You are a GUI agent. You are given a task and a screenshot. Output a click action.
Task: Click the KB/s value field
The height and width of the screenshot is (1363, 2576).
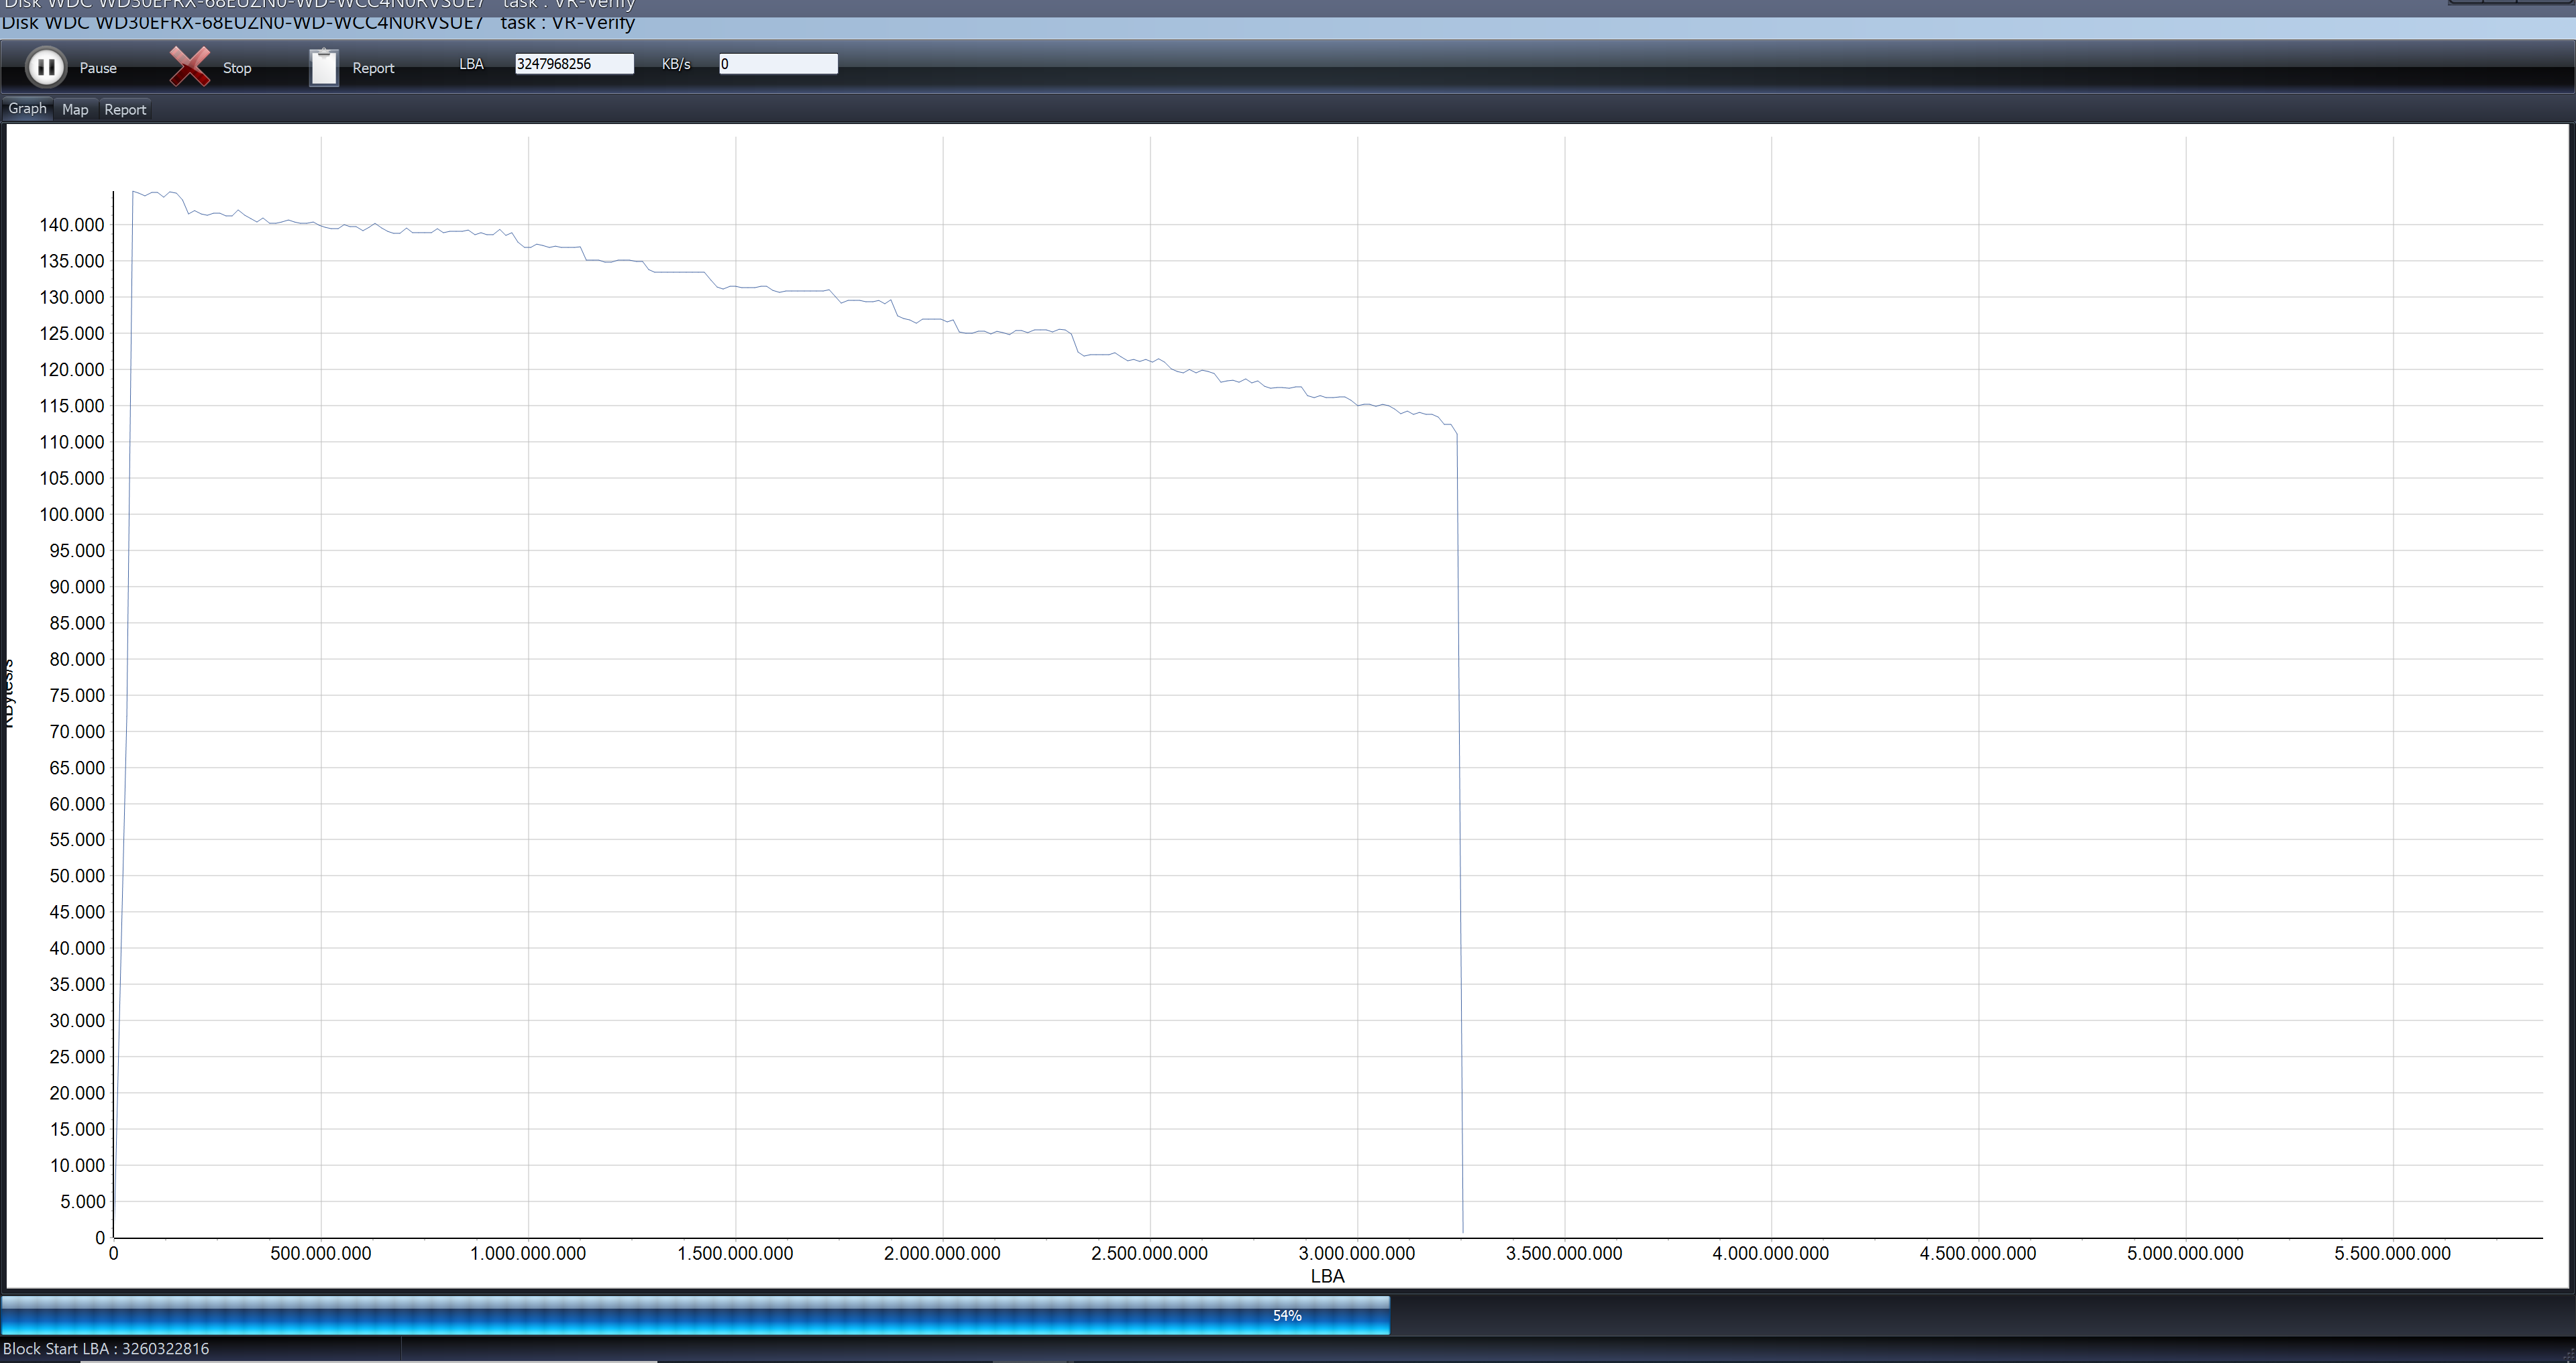(x=777, y=64)
